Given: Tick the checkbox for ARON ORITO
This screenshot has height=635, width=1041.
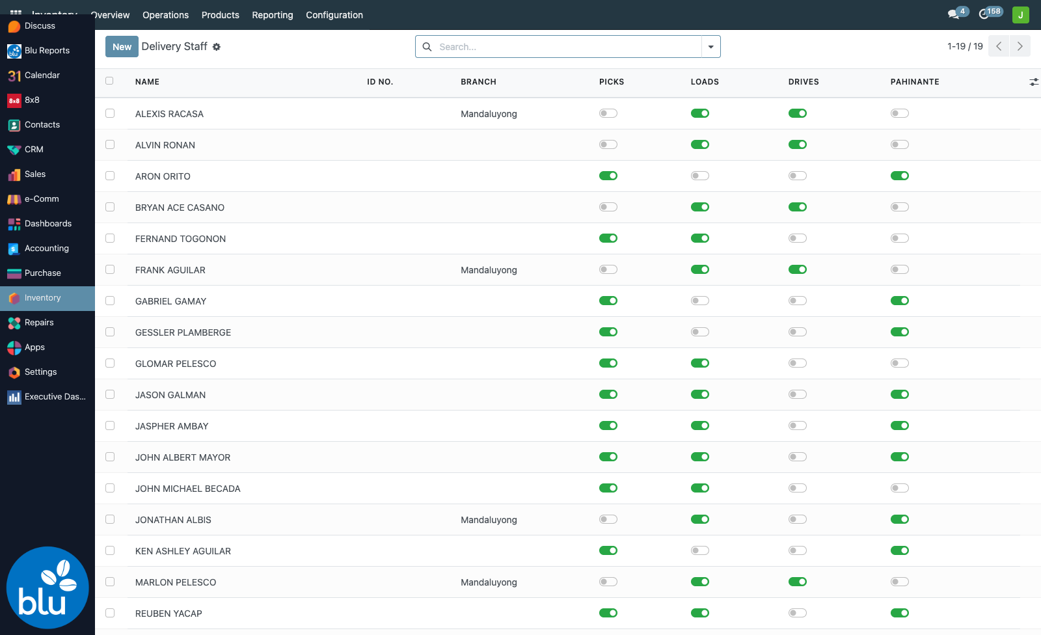Looking at the screenshot, I should pos(110,176).
